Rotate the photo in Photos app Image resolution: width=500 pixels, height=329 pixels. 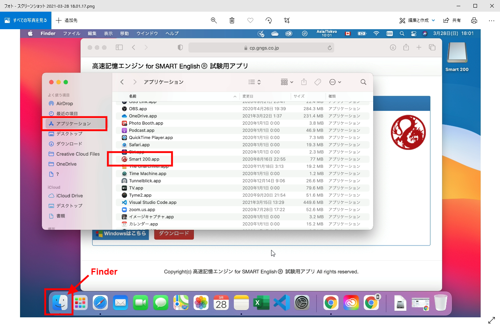pos(269,20)
